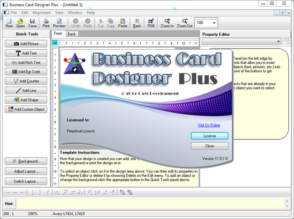Image resolution: width=294 pixels, height=219 pixels.
Task: Minimize the inner Untitled 1 document window
Action: (276, 13)
